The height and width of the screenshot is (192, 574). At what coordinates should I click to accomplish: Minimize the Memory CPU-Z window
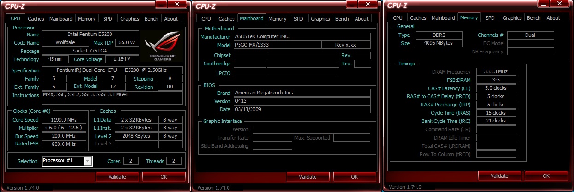pyautogui.click(x=542, y=5)
